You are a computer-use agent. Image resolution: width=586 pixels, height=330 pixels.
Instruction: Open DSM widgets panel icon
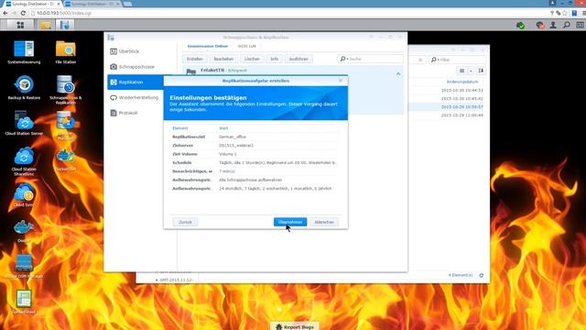(580, 25)
